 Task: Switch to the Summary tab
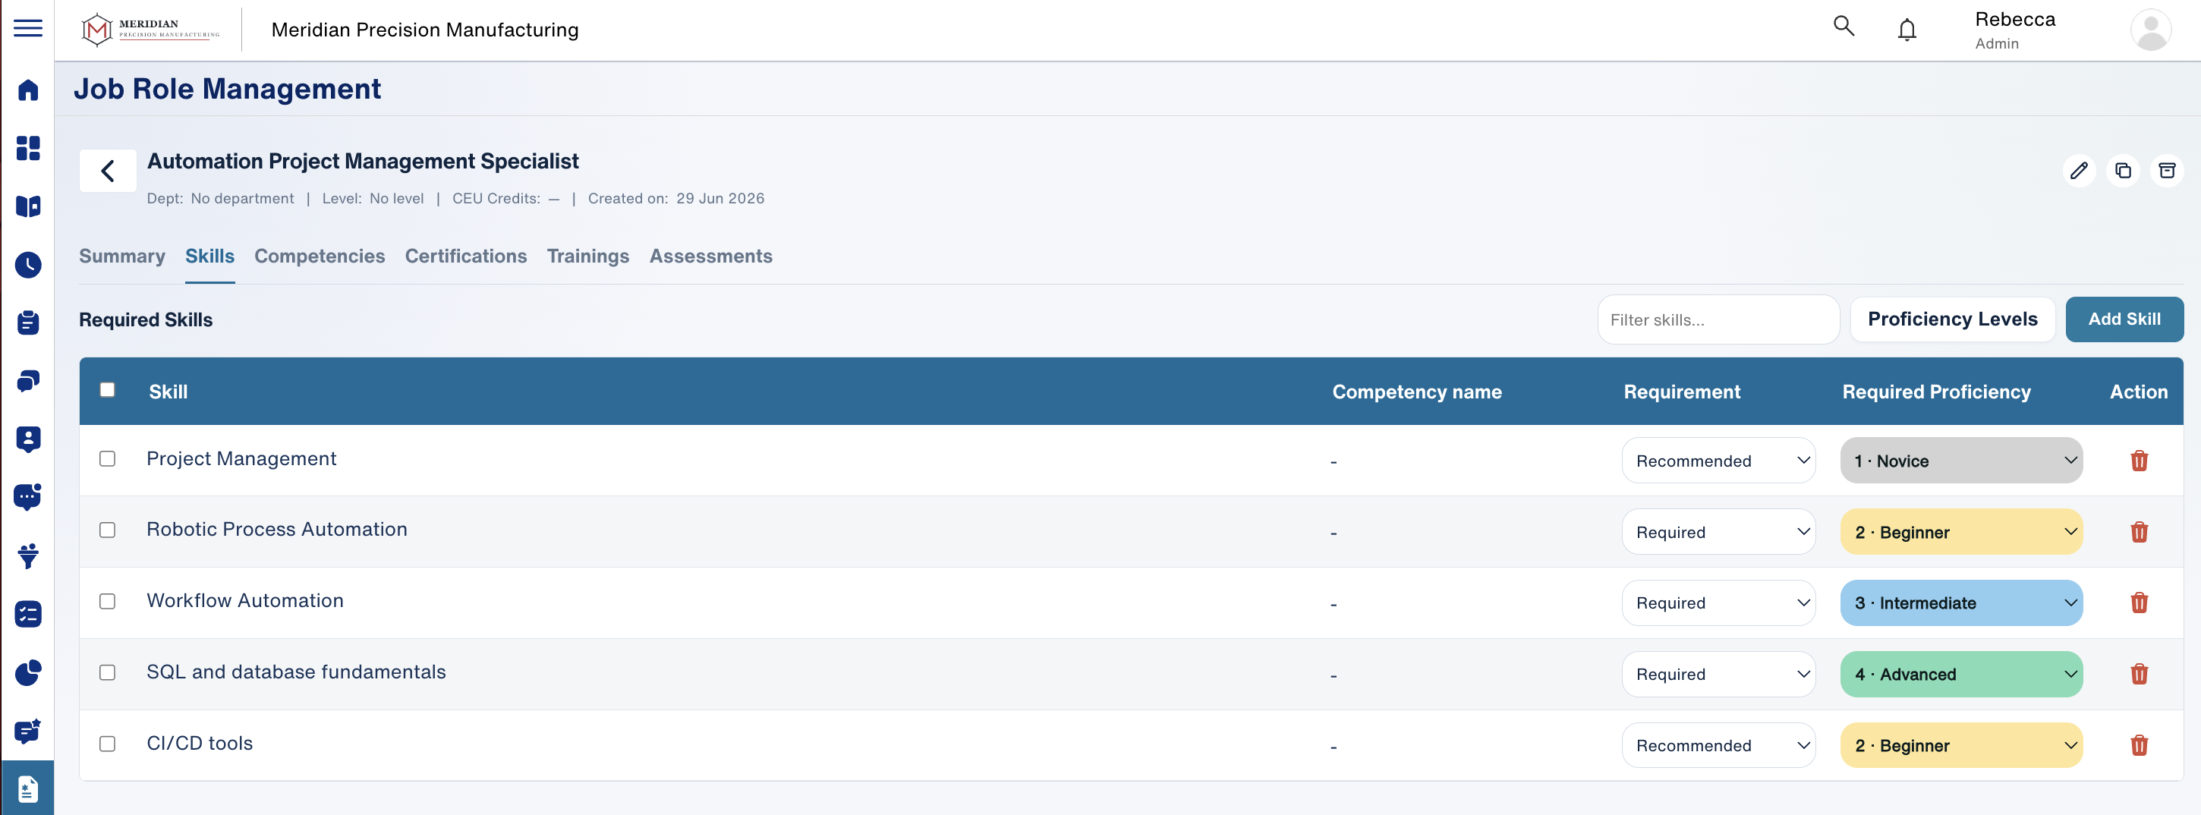pos(122,256)
